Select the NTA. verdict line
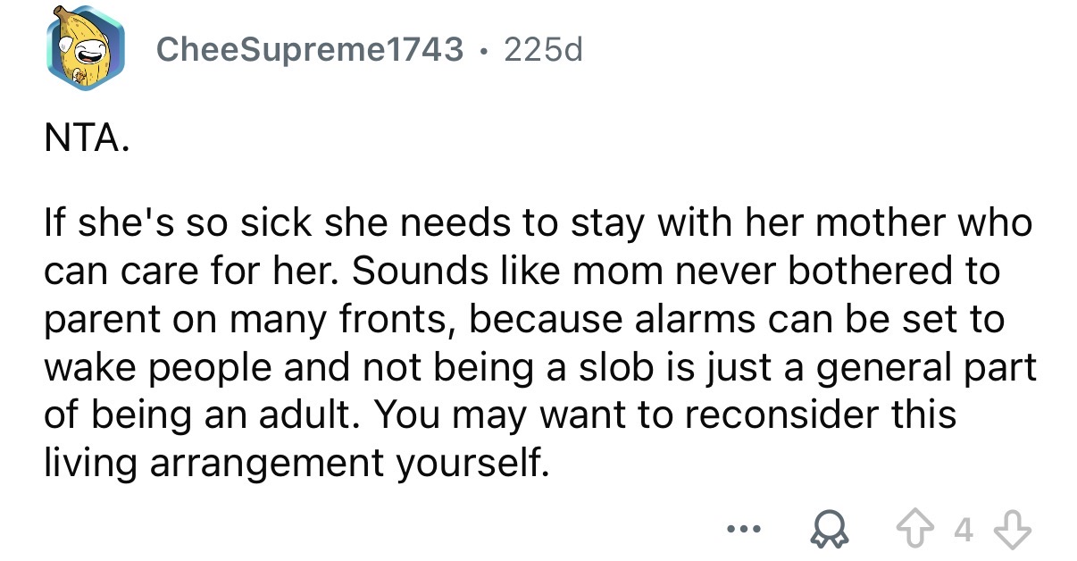Screen dimensions: 1077x561 [88, 140]
